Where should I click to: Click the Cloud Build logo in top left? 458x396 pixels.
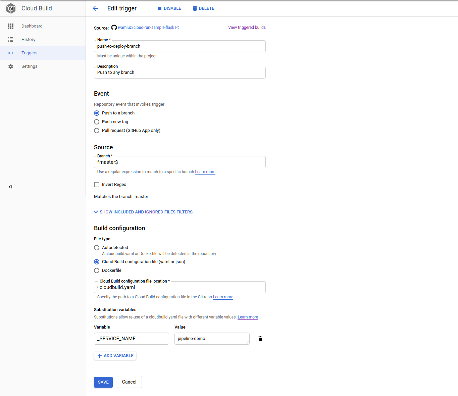point(10,8)
